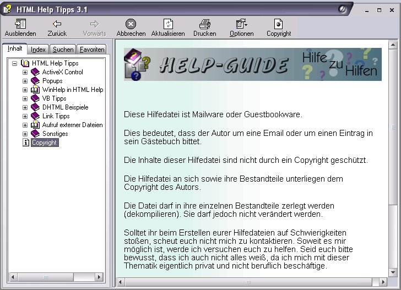The width and height of the screenshot is (401, 290).
Task: Click the content pane horizontal scroll thumb
Action: click(x=248, y=282)
